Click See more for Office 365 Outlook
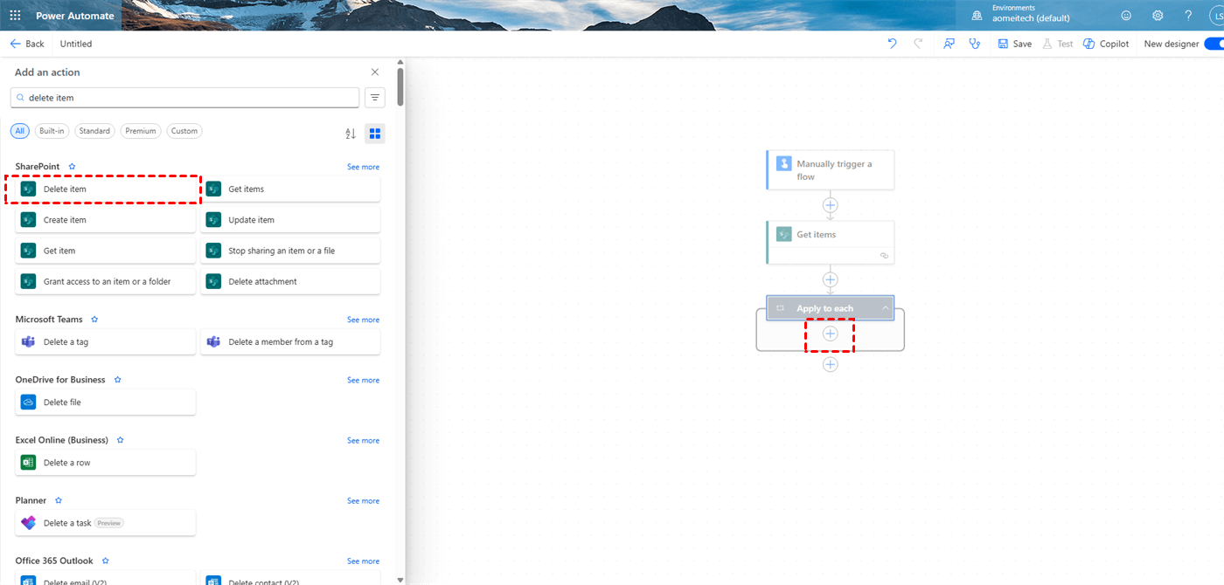Viewport: 1224px width, 585px height. pos(363,561)
